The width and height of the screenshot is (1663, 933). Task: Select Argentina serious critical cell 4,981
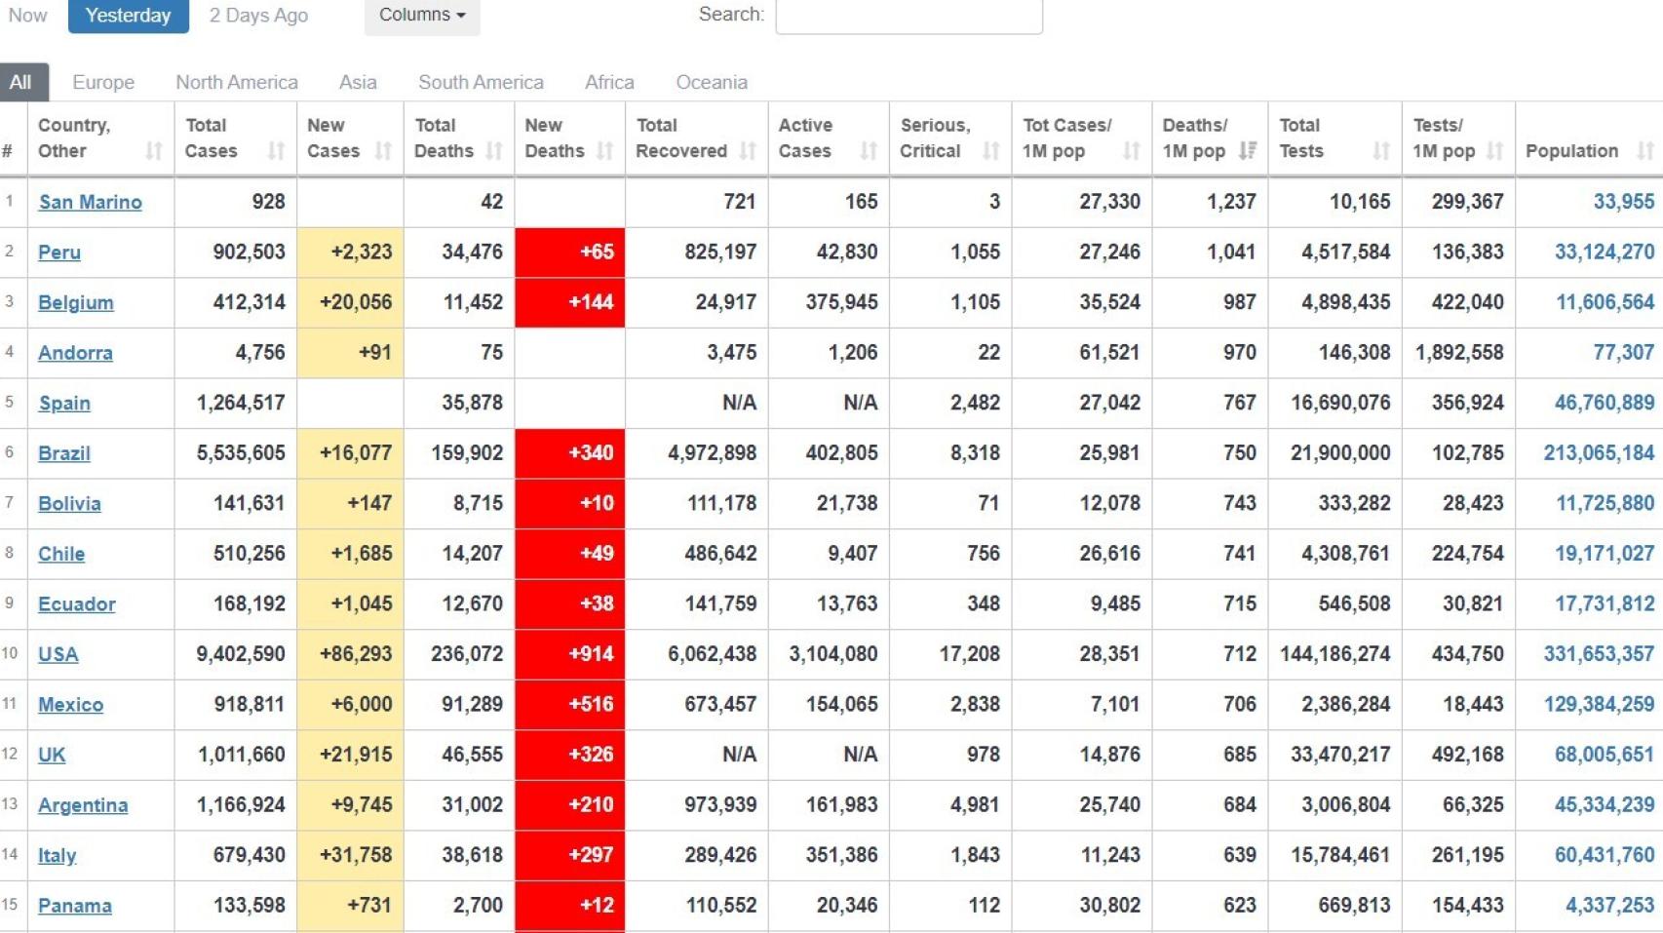[x=950, y=805]
